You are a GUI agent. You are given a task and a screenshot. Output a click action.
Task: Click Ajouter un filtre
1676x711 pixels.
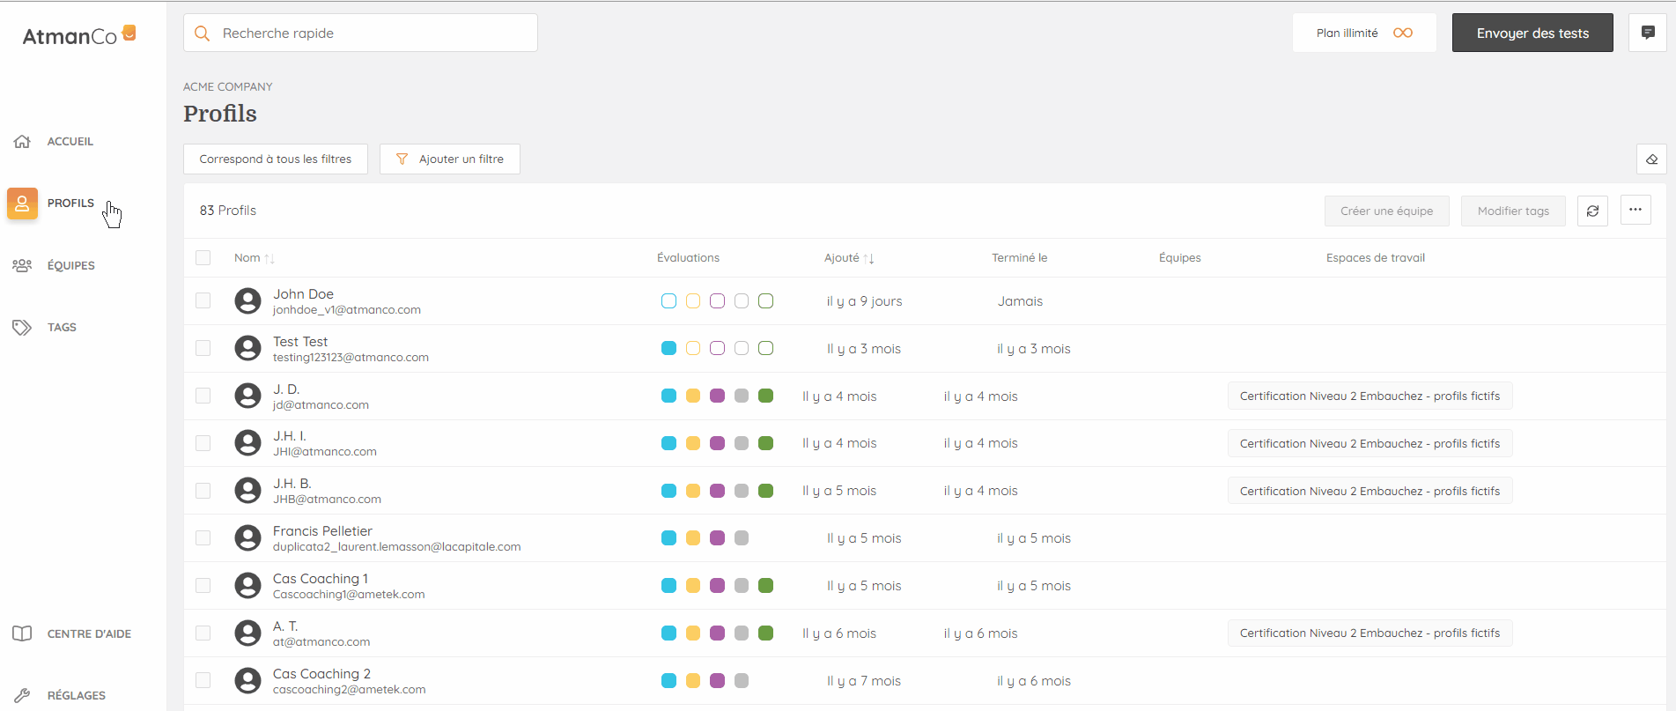coord(450,159)
